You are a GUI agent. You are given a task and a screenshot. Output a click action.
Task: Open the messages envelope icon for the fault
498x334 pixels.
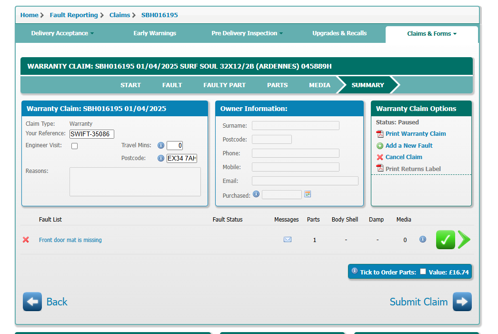288,239
